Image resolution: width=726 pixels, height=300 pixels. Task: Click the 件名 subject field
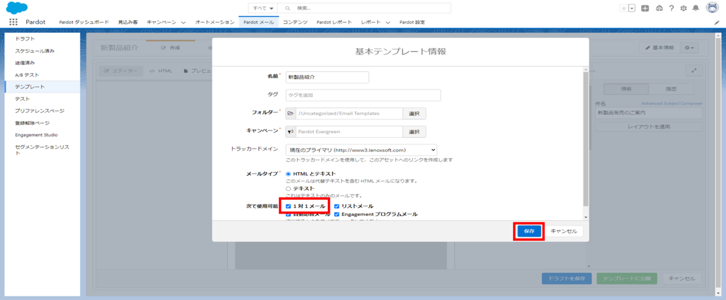coord(648,112)
